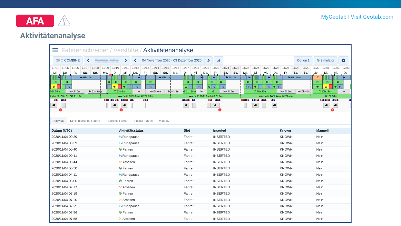Click the Known column header
The height and width of the screenshot is (226, 401).
click(285, 131)
